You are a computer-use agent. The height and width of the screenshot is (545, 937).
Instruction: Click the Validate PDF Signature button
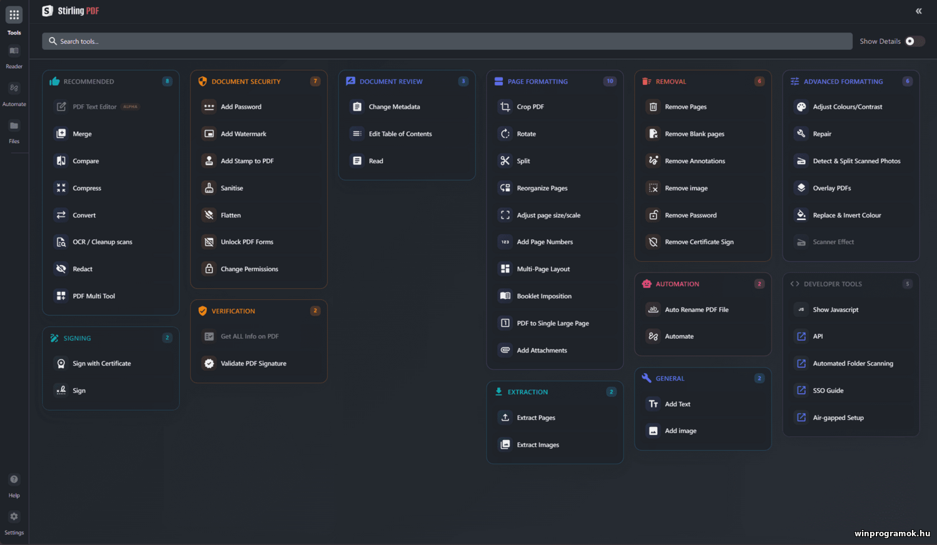point(253,364)
